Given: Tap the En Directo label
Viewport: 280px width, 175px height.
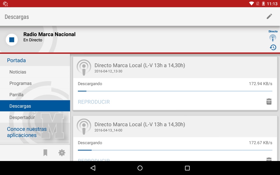Looking at the screenshot, I should (x=33, y=40).
